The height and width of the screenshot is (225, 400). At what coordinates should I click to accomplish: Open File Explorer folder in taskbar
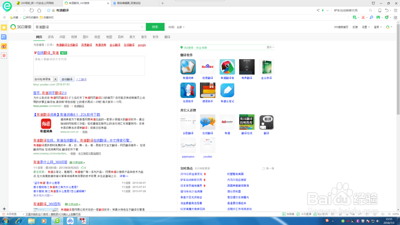coord(31,221)
